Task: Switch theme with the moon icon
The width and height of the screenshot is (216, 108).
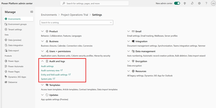Action: click(192, 3)
